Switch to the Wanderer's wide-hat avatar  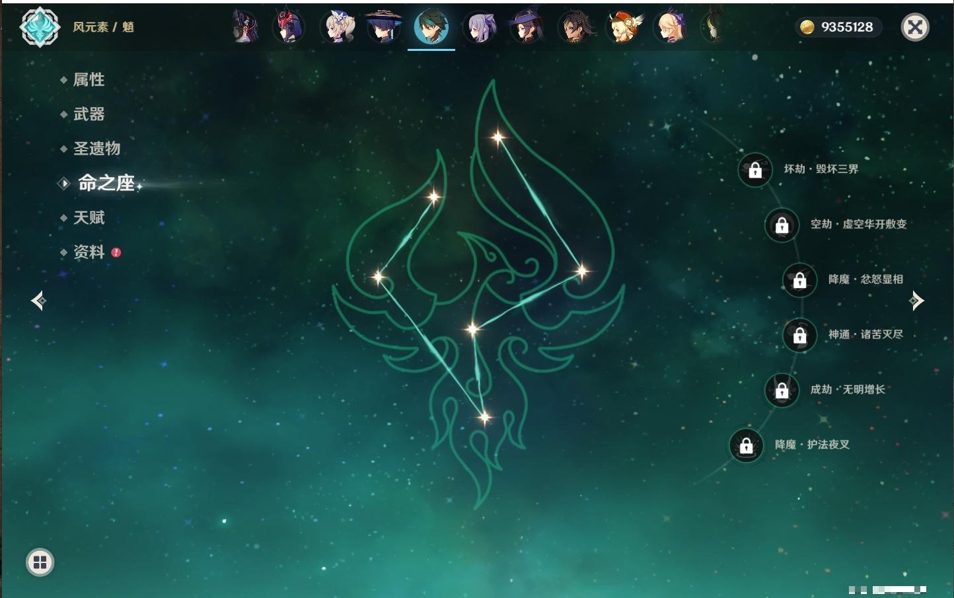pos(384,27)
